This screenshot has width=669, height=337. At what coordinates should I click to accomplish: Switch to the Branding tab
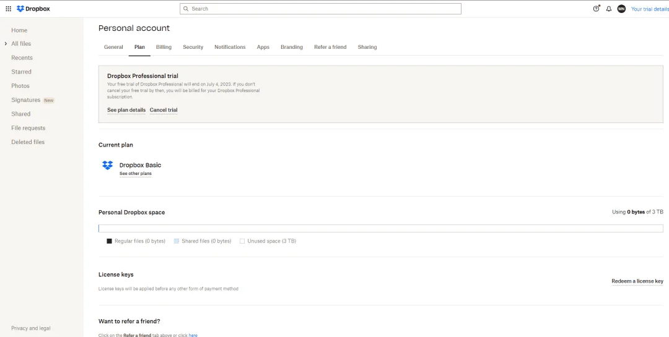point(292,47)
